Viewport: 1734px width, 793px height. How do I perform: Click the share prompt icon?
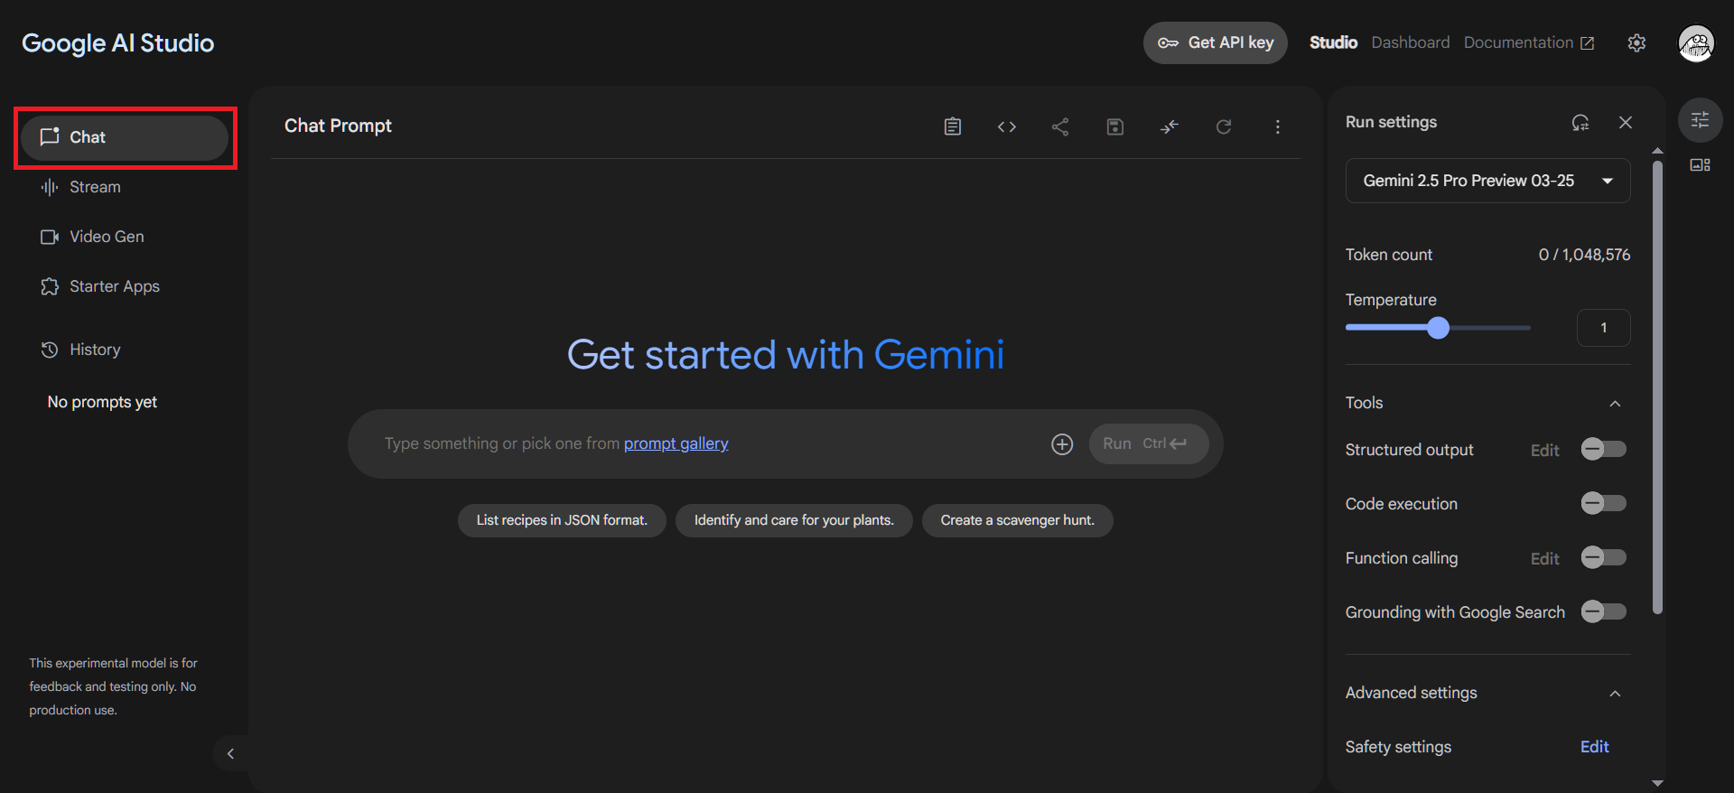(x=1060, y=126)
